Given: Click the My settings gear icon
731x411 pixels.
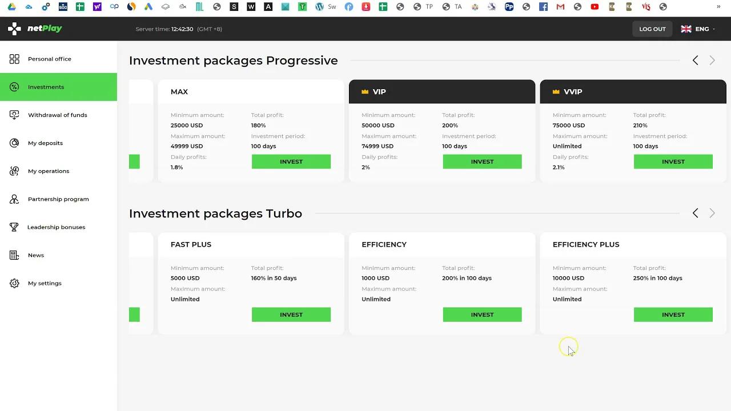Looking at the screenshot, I should point(14,283).
